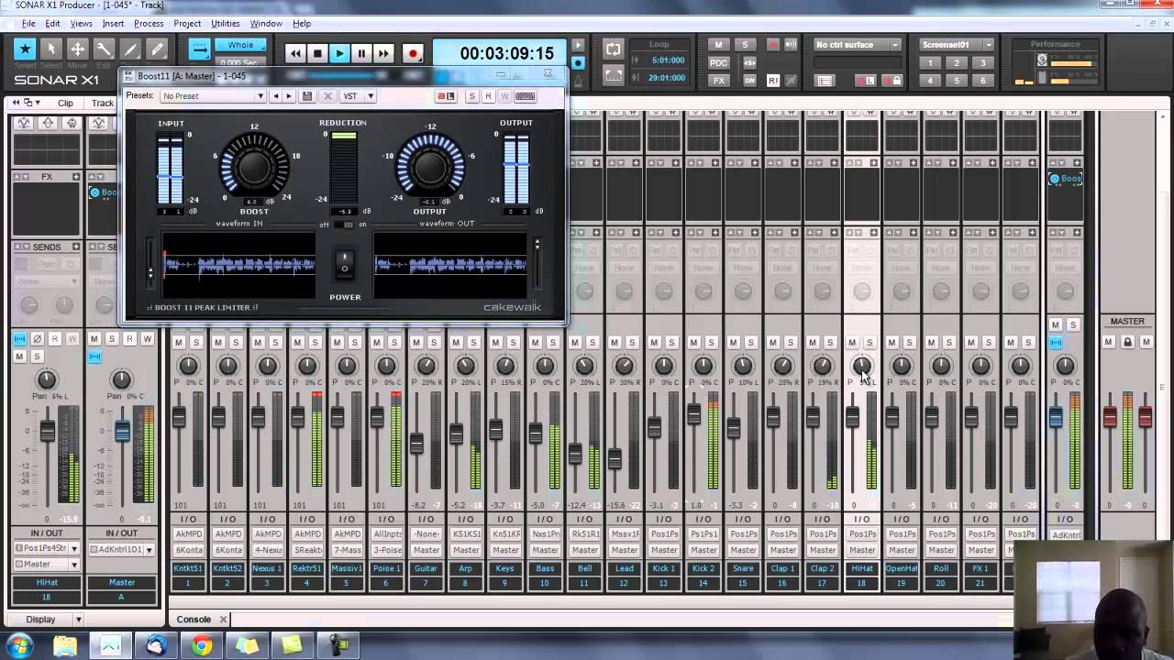
Task: Toggle the Boost11 Power switch
Action: click(345, 266)
